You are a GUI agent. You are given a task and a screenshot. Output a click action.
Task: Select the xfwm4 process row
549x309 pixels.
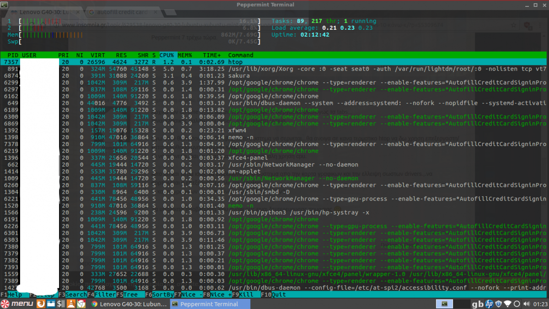[x=274, y=130]
